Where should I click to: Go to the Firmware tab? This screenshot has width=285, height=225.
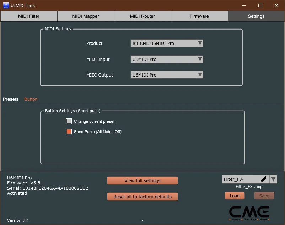tap(199, 16)
